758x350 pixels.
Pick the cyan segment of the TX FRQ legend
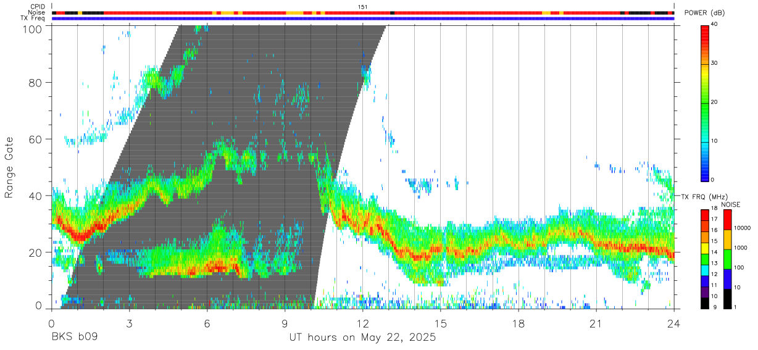704,270
